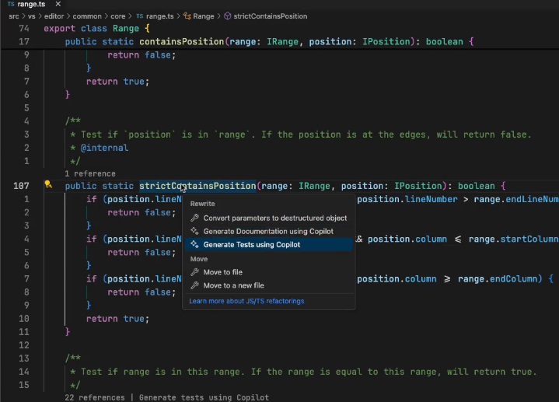Open Learn more about JS/TS refactorings link

(x=246, y=301)
